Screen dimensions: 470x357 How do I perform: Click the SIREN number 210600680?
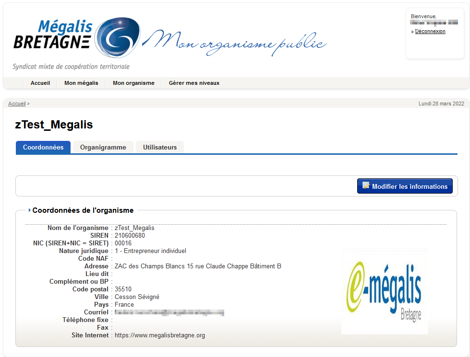(x=130, y=236)
